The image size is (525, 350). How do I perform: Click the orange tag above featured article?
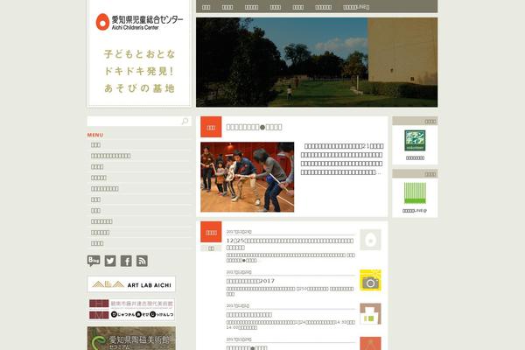click(211, 127)
